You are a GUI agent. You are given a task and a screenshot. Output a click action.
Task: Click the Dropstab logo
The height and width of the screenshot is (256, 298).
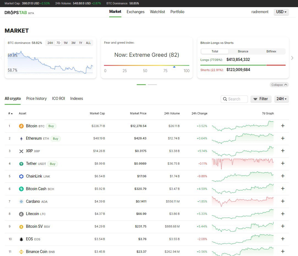point(19,13)
